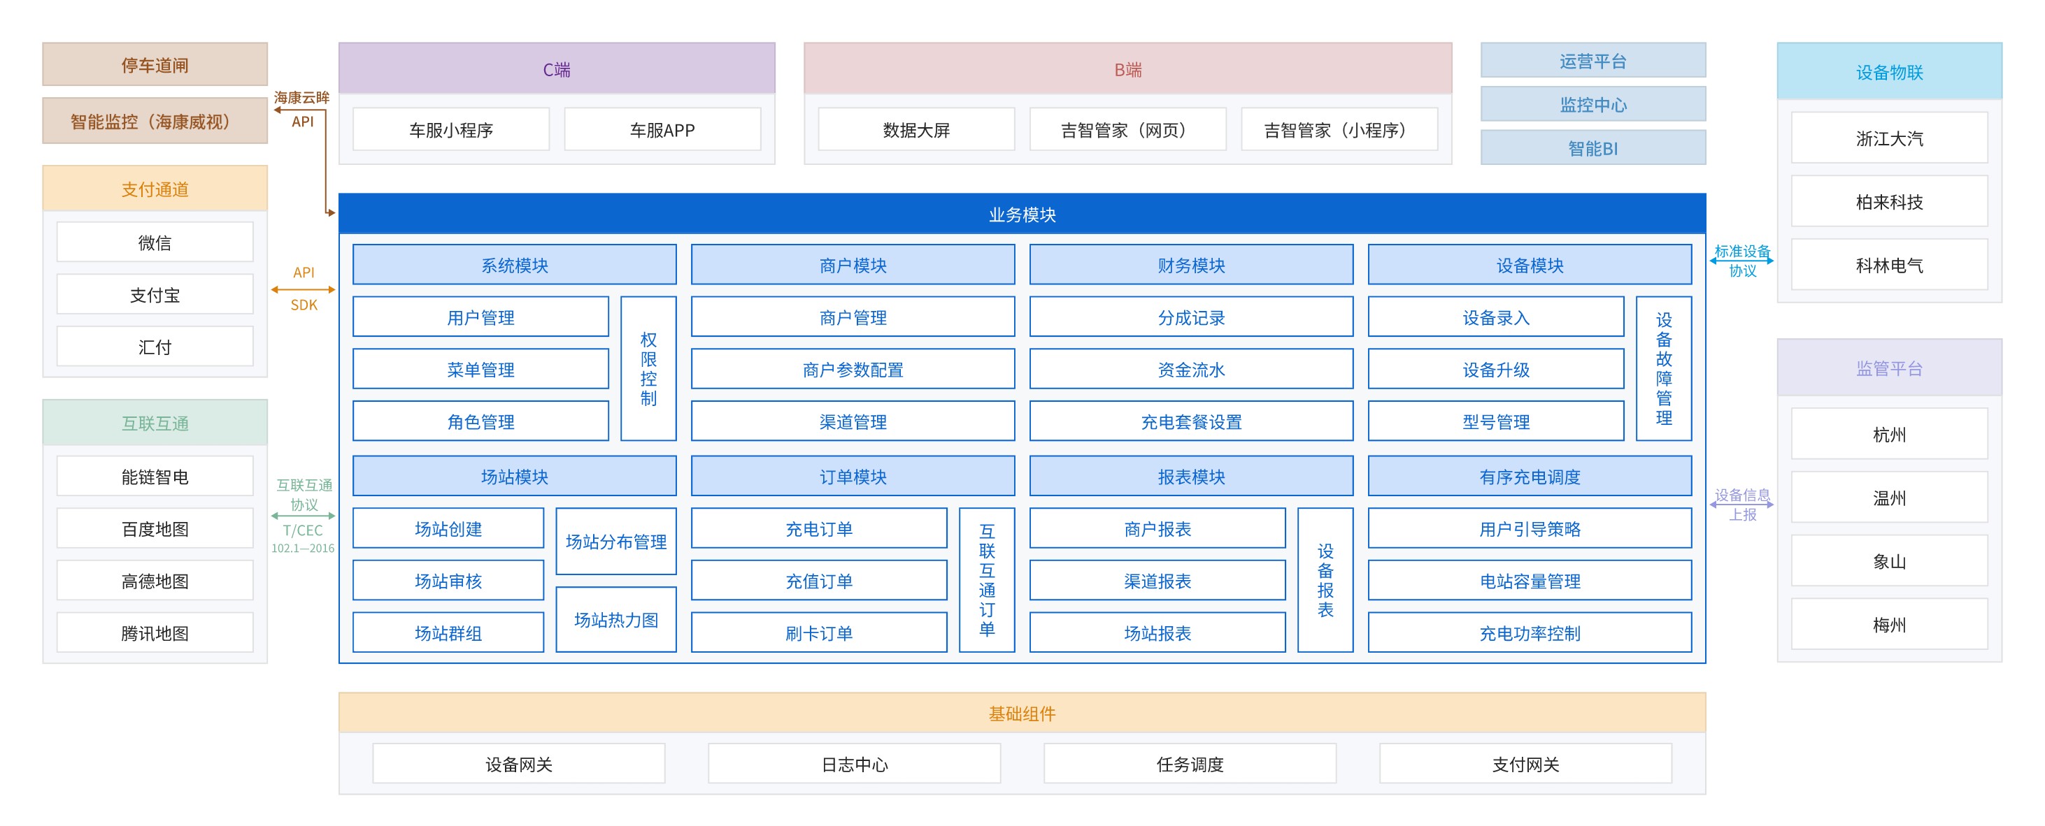
Task: Select the 场站热力图 box
Action: (616, 620)
